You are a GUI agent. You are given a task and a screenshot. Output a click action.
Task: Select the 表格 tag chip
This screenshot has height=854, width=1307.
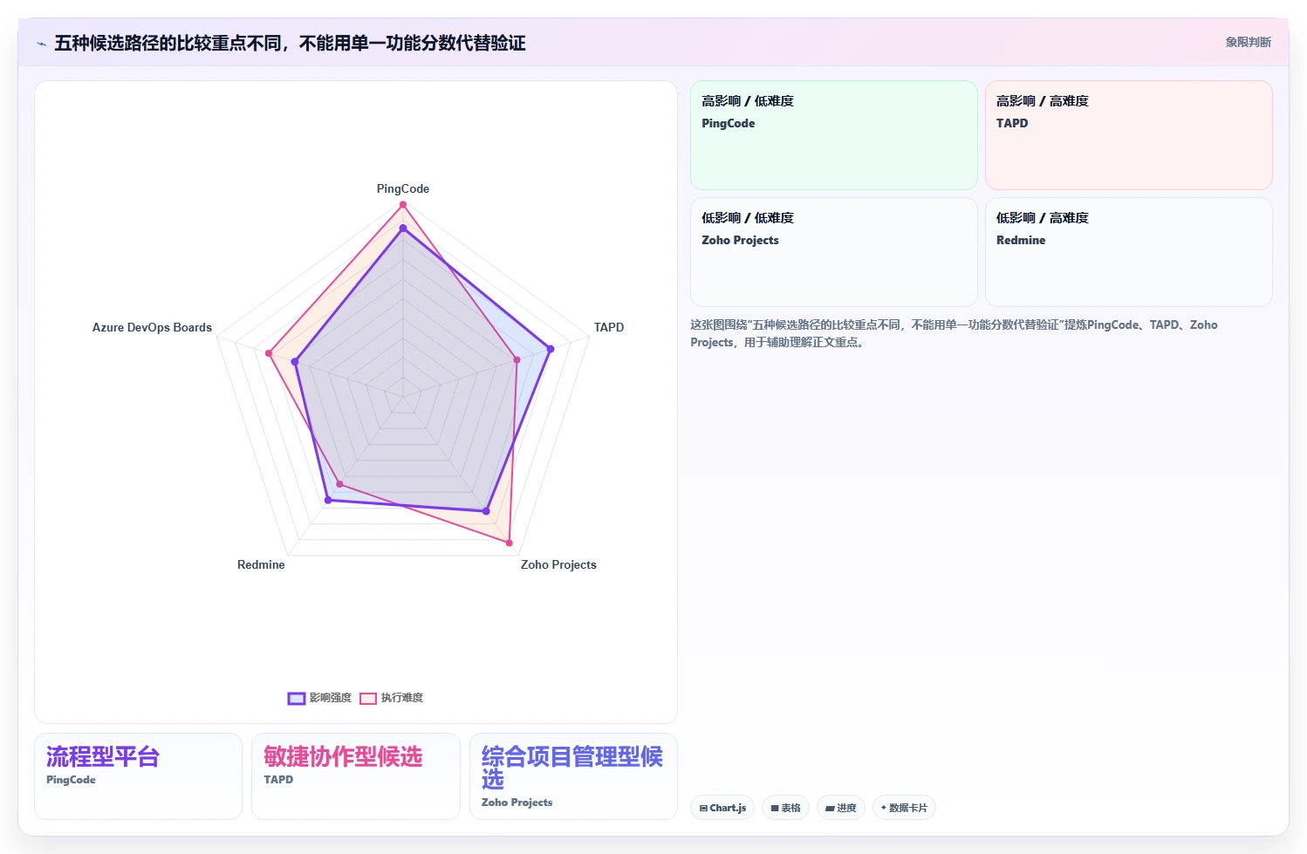[785, 808]
